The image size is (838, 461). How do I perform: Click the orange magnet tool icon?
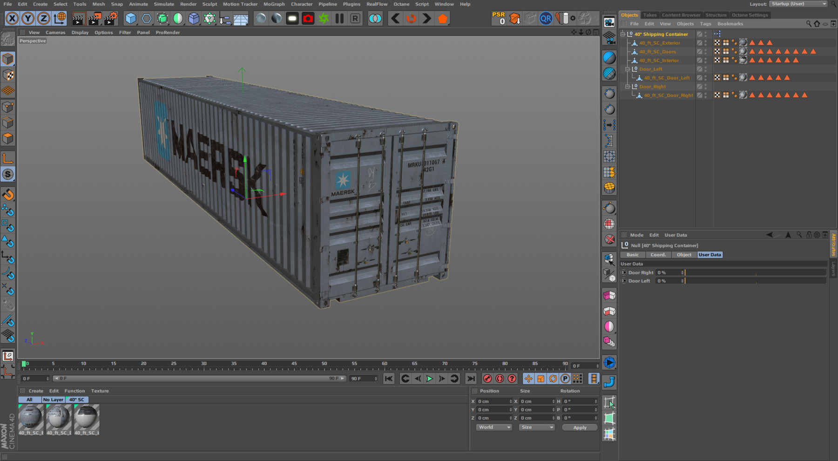8,195
